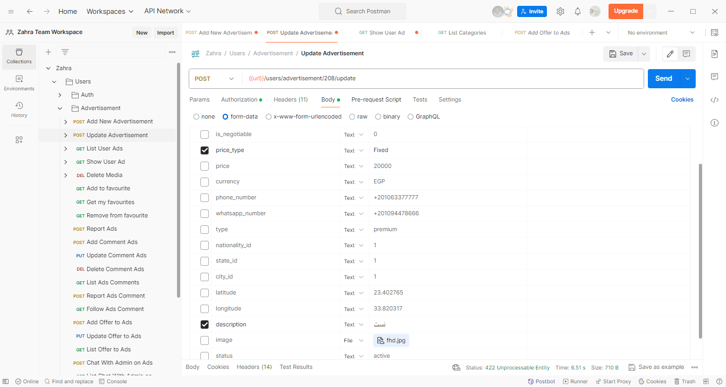Enable the is_negotiable parameter checkbox

[x=205, y=134]
